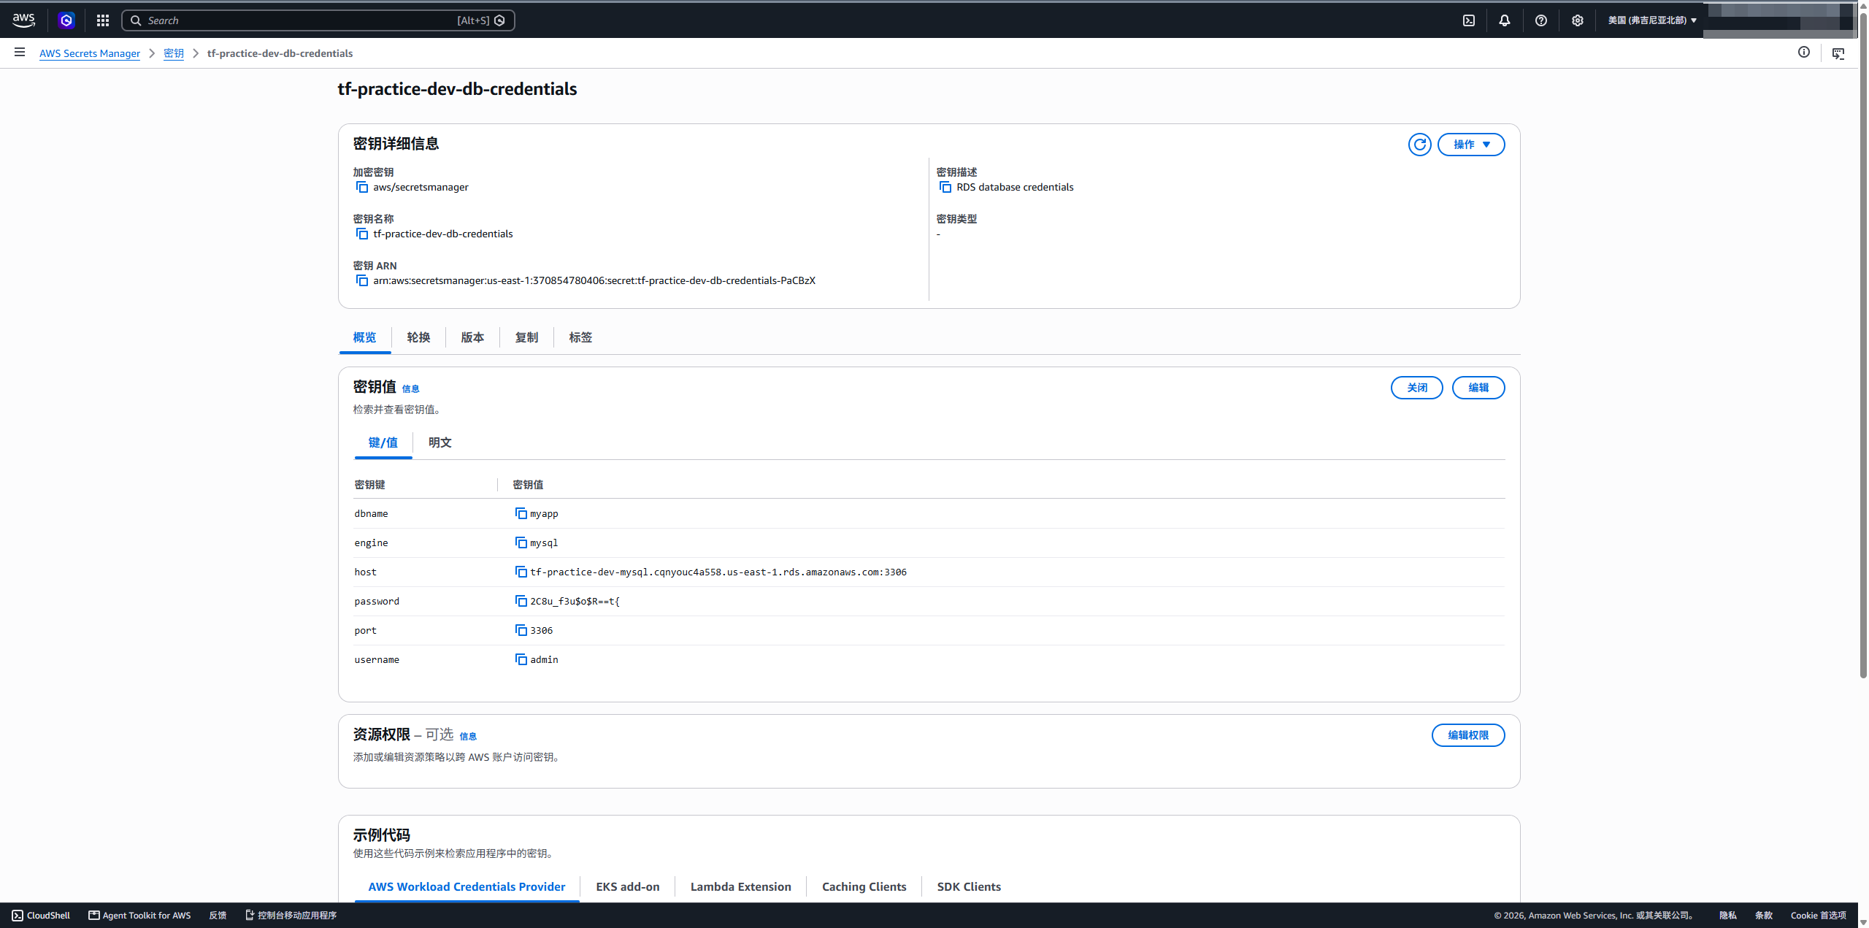The height and width of the screenshot is (928, 1869).
Task: Select the Lambda Extension tab
Action: (741, 886)
